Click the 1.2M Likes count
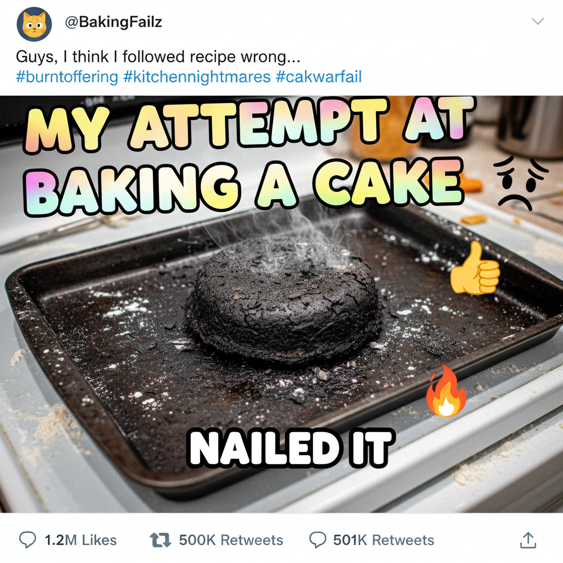Image resolution: width=563 pixels, height=563 pixels. click(x=80, y=540)
